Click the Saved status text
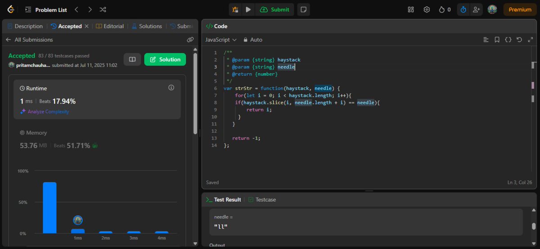The height and width of the screenshot is (249, 540). tap(212, 183)
